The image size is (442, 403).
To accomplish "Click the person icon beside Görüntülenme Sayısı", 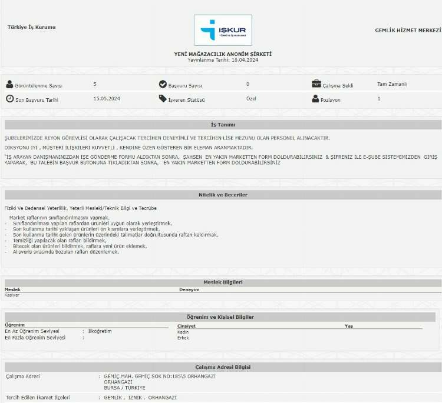I will click(x=9, y=85).
